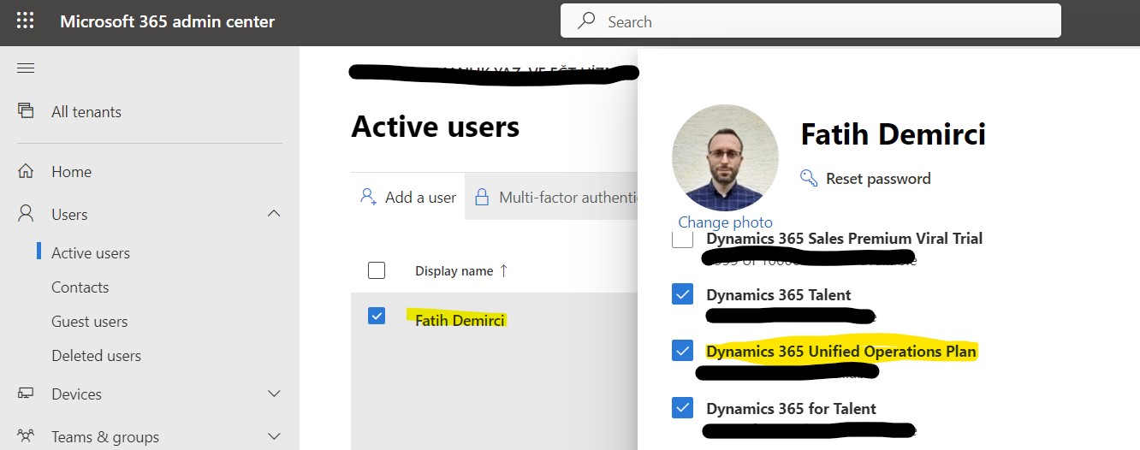The width and height of the screenshot is (1140, 450).
Task: Click the Devices monitor icon
Action: (26, 394)
